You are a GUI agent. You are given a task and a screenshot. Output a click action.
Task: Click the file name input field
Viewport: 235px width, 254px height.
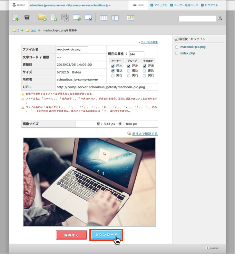pyautogui.click(x=72, y=49)
